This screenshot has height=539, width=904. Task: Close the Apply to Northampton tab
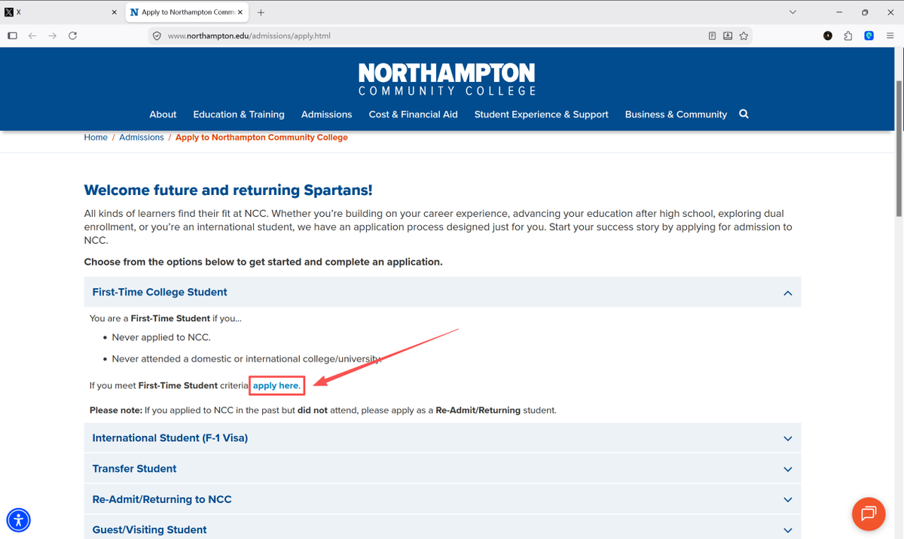pos(240,13)
